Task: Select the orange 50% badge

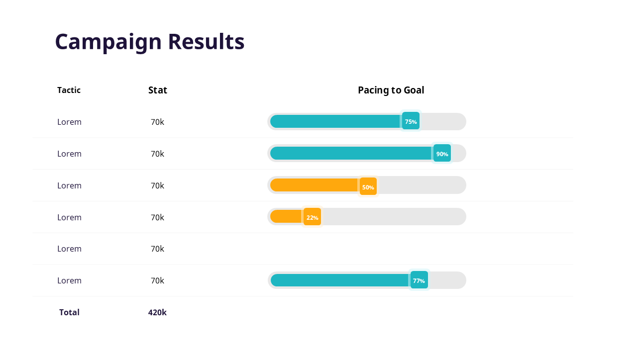Action: pyautogui.click(x=368, y=187)
